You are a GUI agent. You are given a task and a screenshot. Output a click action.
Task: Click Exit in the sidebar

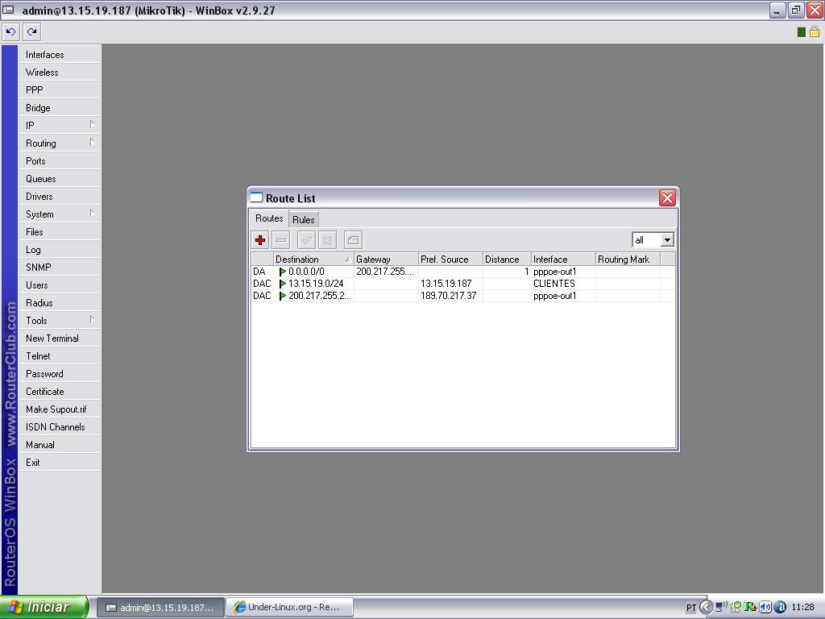click(59, 463)
